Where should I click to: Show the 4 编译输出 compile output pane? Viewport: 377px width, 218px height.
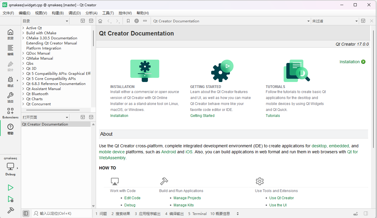coord(174,214)
